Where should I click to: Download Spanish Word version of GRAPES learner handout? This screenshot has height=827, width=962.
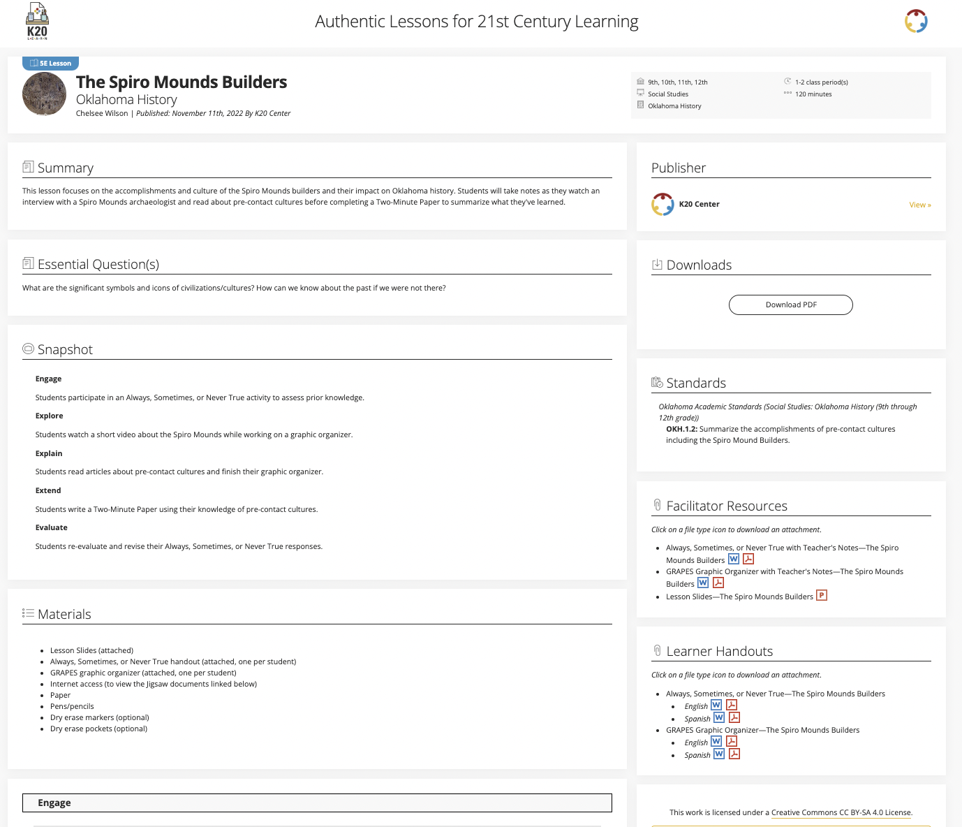click(719, 754)
